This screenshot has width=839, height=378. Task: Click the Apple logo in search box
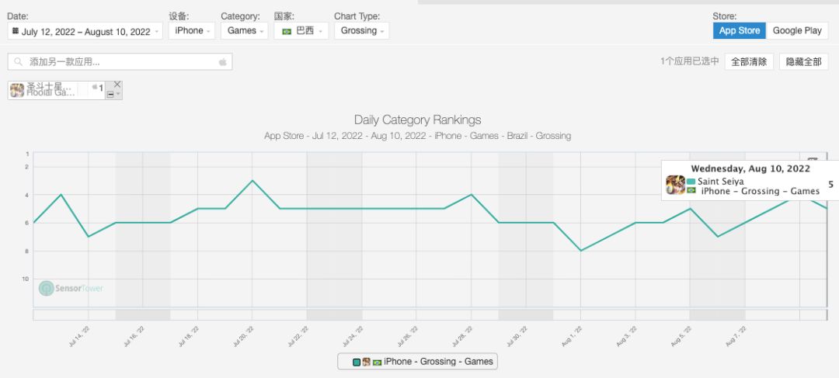coord(222,62)
